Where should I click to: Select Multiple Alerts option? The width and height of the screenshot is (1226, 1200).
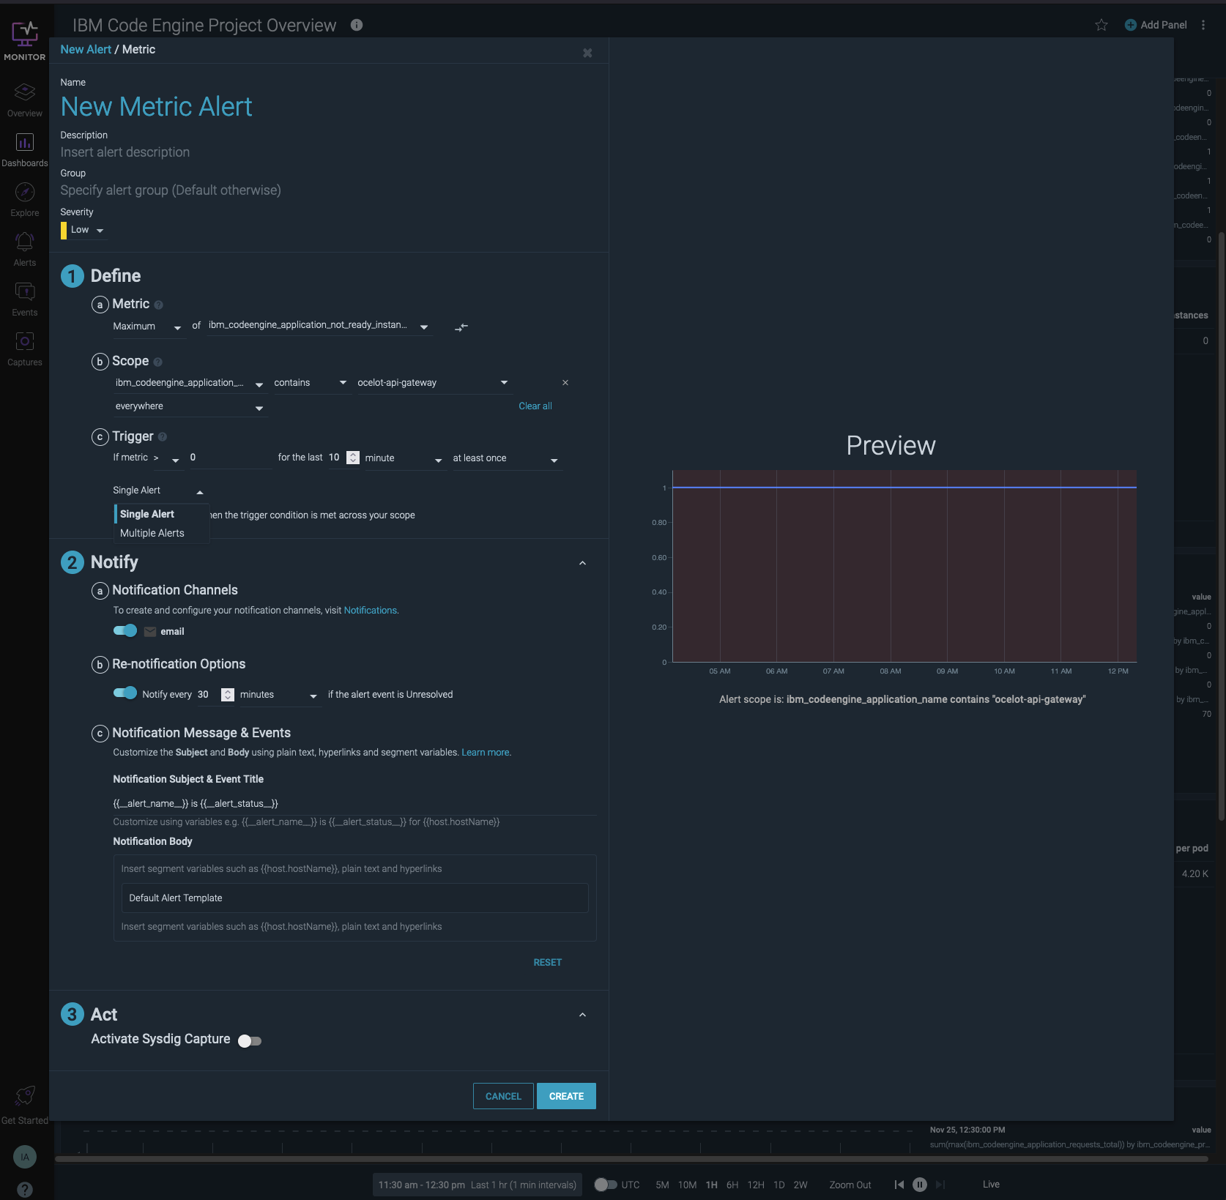pos(161,533)
